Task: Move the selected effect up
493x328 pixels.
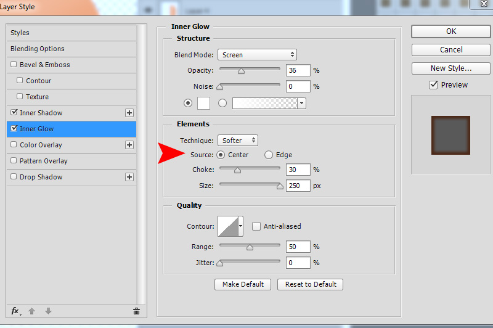Action: pos(32,311)
